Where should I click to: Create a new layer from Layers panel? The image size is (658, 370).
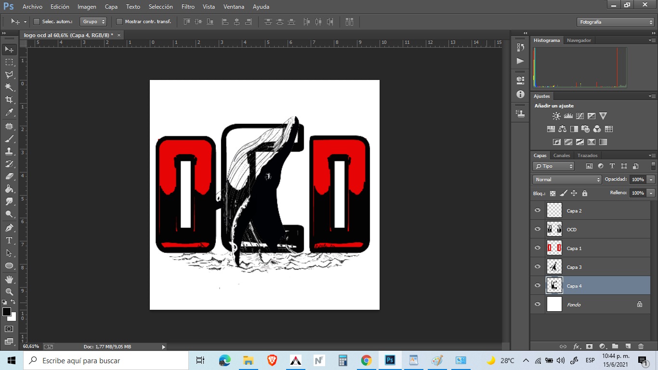click(x=628, y=346)
